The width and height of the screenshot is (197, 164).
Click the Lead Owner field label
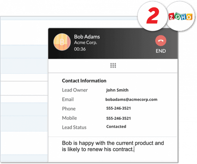(75, 90)
